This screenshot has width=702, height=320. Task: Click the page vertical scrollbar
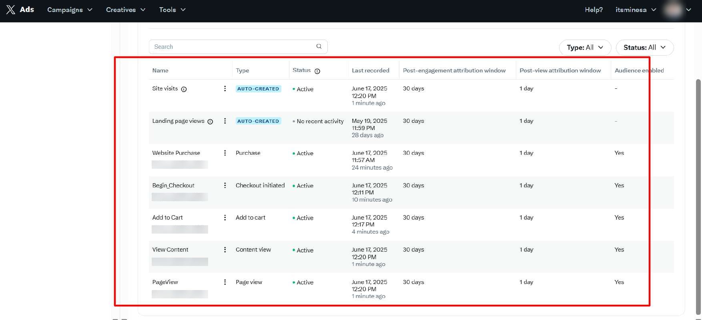point(698,196)
